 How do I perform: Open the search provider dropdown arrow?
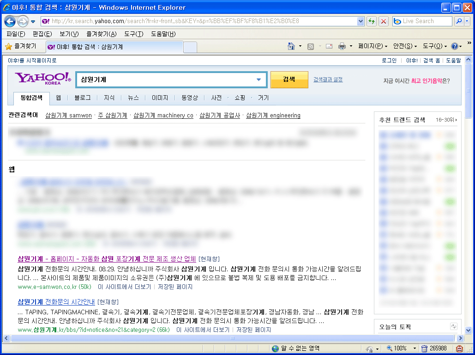(467, 21)
